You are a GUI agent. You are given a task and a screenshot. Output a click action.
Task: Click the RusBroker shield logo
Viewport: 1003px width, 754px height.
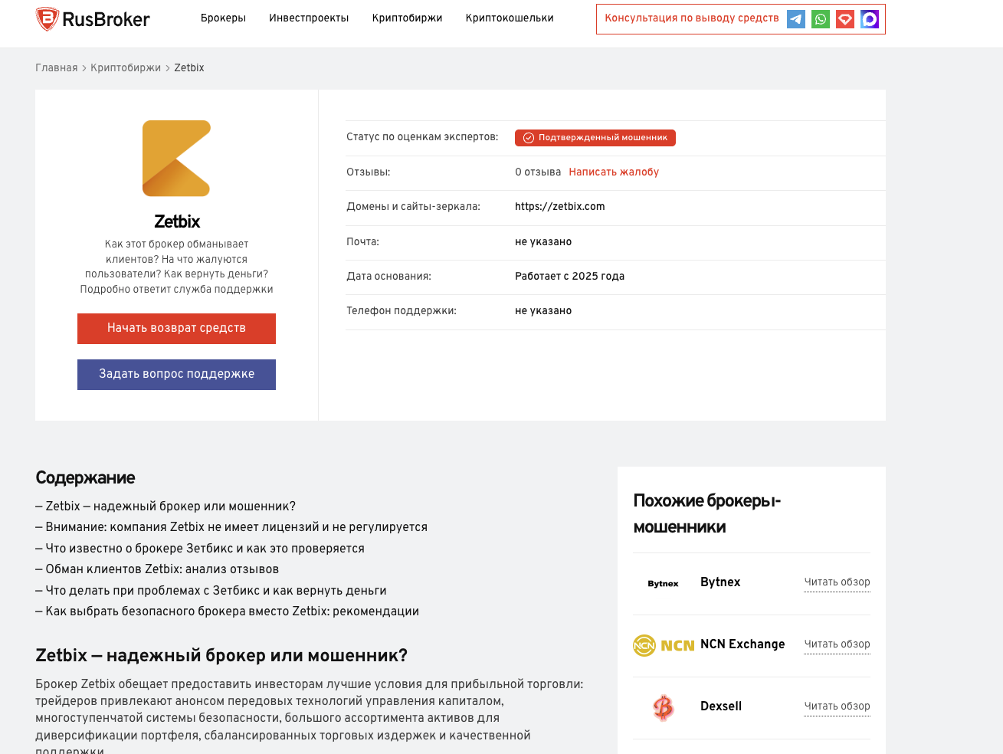tap(48, 18)
